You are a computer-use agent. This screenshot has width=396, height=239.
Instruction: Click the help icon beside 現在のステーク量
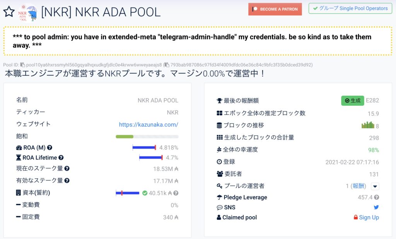coord(67,168)
